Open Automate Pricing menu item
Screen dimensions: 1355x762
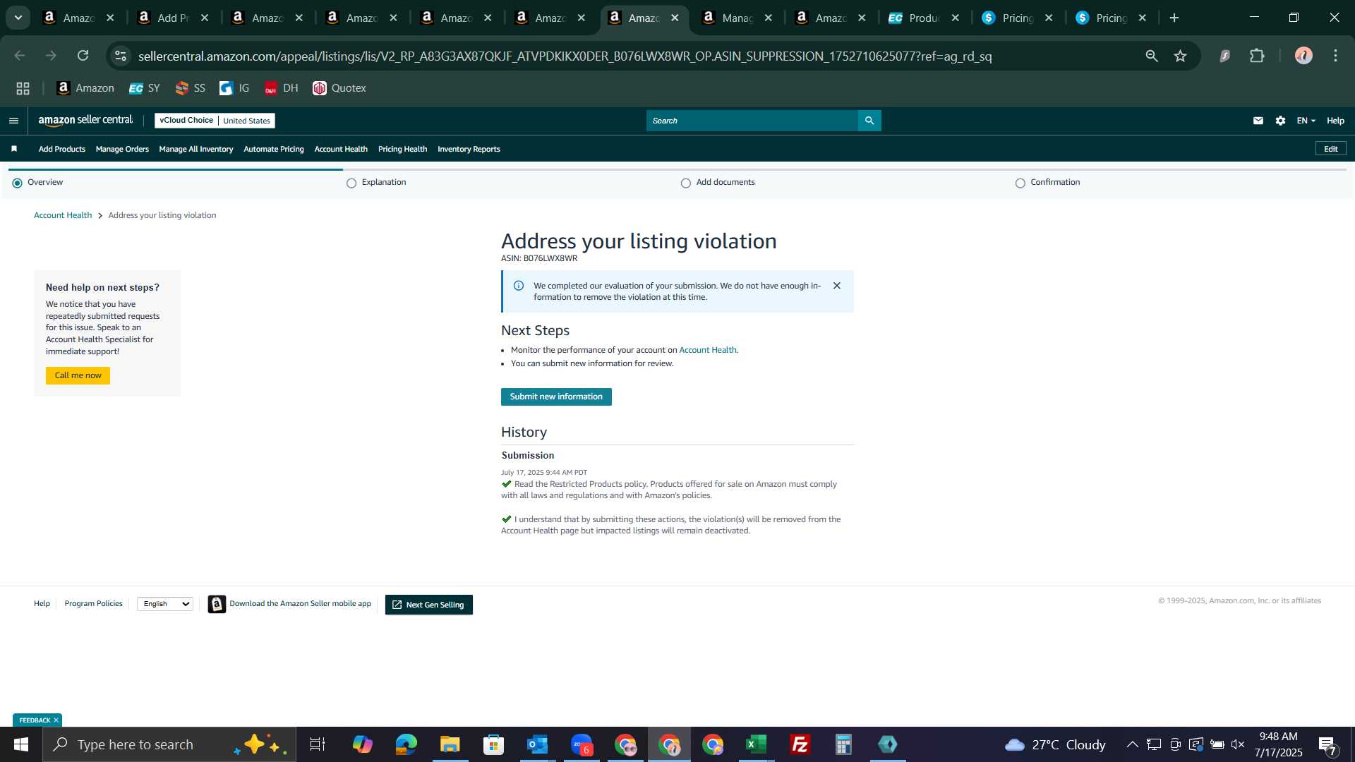(274, 149)
